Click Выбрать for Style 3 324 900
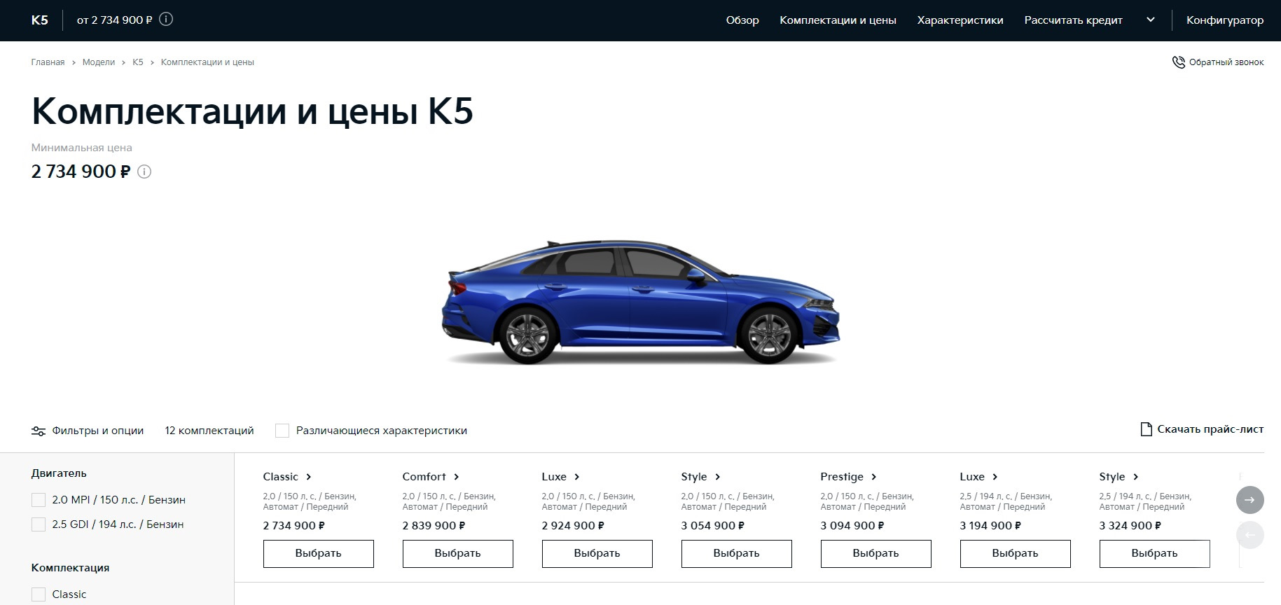Screen dimensions: 1281x605 [1155, 554]
